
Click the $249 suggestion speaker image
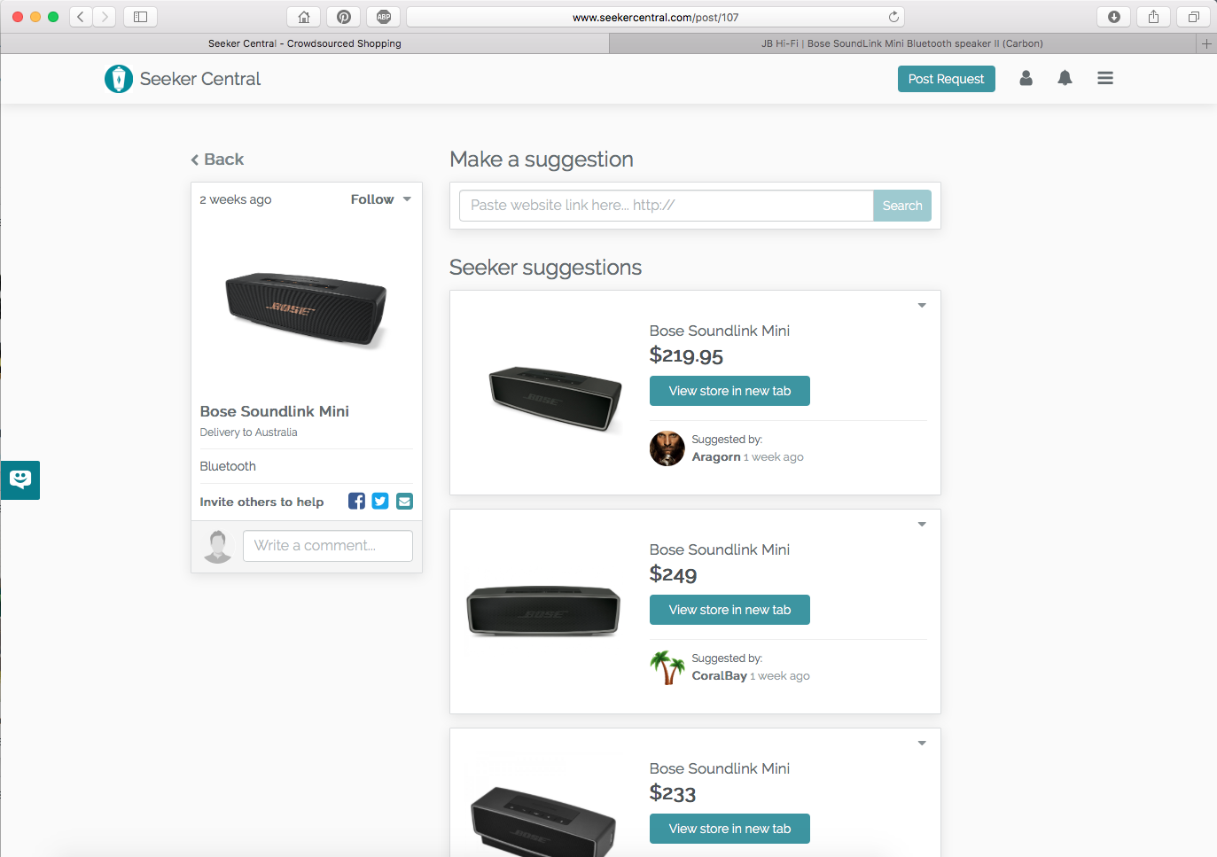(x=543, y=612)
